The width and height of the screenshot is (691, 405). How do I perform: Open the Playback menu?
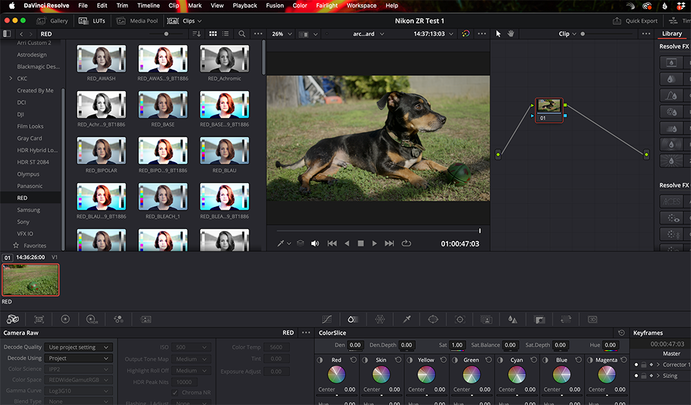[245, 6]
